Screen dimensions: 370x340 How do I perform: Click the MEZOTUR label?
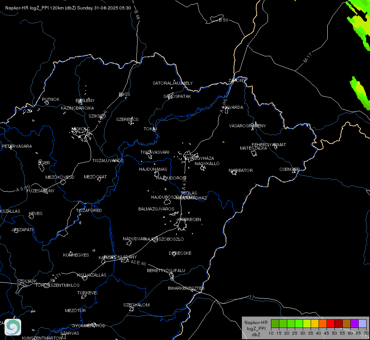75,311
